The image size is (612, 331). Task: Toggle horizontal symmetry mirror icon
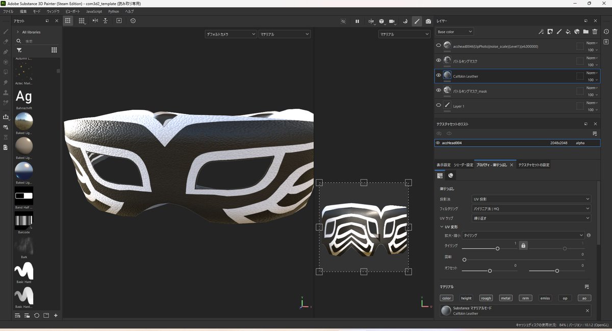click(x=95, y=21)
